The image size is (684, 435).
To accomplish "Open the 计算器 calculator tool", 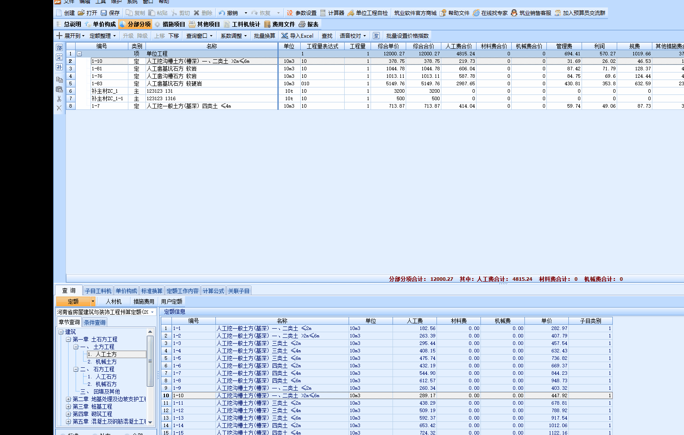I will (323, 13).
